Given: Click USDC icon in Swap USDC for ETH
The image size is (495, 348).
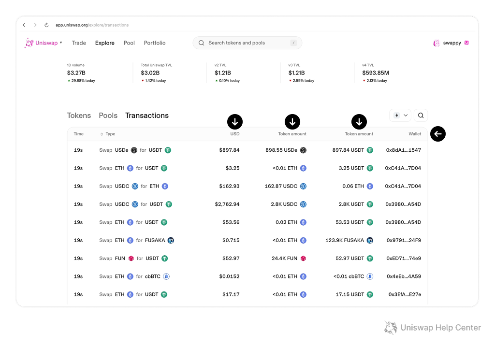Looking at the screenshot, I should pyautogui.click(x=135, y=186).
